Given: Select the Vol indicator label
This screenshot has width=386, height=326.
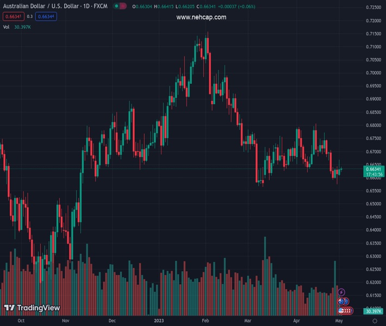Looking at the screenshot, I should point(6,27).
